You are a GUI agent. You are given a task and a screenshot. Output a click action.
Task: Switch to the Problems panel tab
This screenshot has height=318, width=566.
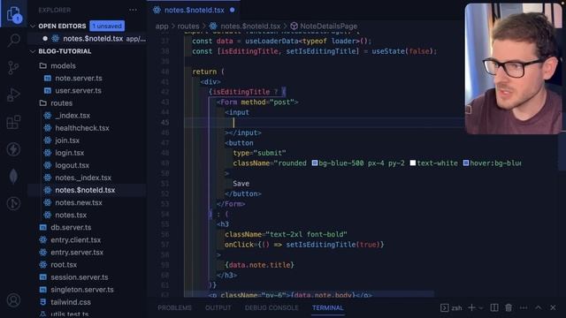click(x=174, y=307)
